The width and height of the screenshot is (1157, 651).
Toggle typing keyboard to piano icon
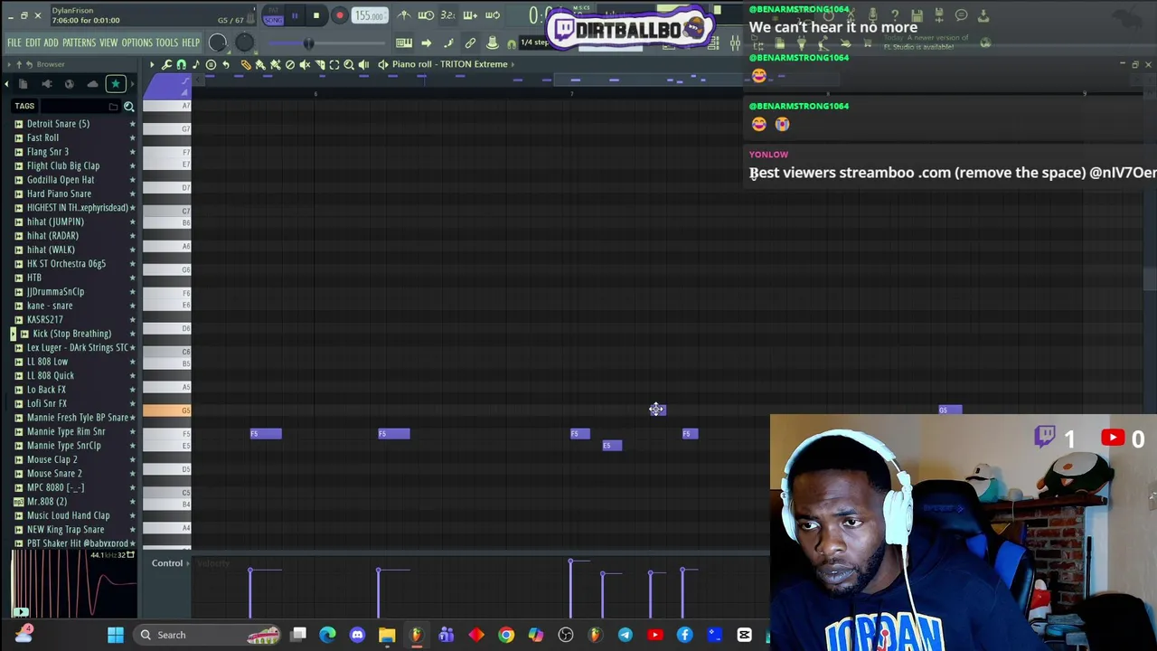pos(404,42)
